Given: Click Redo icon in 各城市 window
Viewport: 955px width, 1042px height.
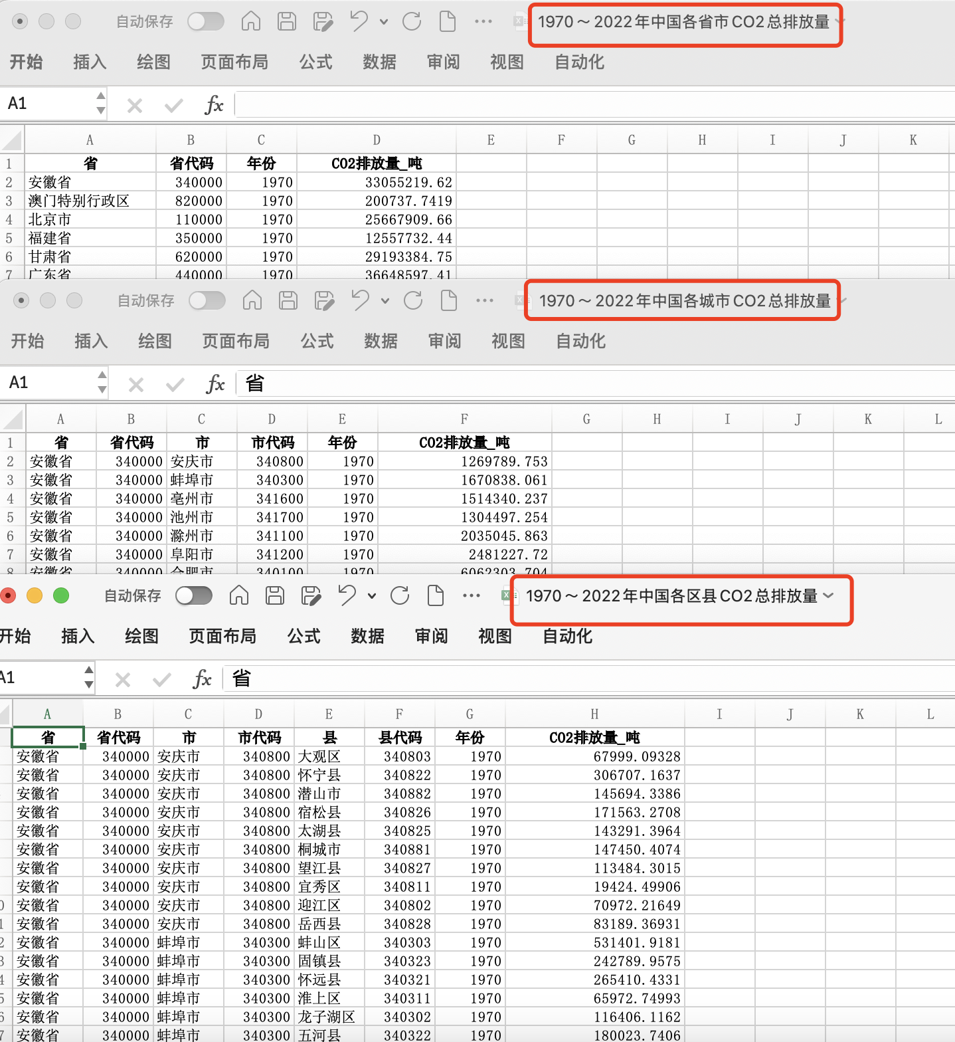Looking at the screenshot, I should (x=413, y=301).
